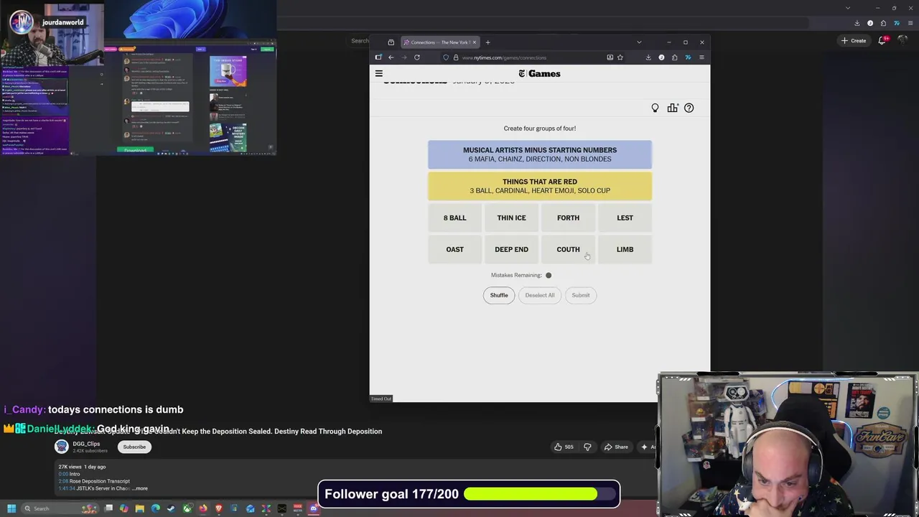
Task: Select the THIN ICE tile
Action: click(x=511, y=218)
